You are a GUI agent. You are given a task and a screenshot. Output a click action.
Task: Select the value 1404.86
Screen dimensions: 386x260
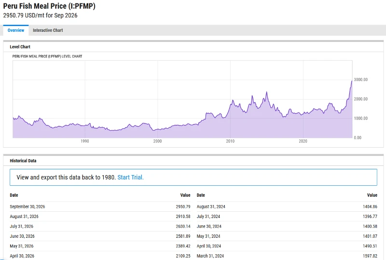tap(370, 206)
